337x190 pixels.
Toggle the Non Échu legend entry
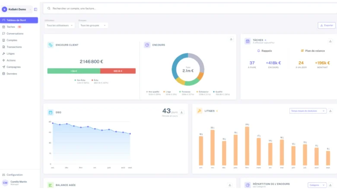pyautogui.click(x=82, y=81)
